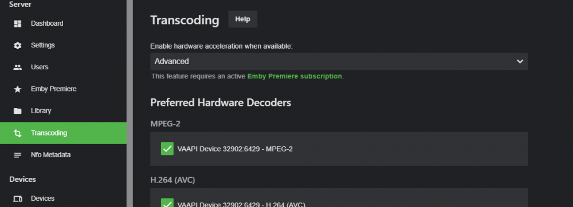Viewport: 573px width, 207px height.
Task: Click the Help button next to Transcoding
Action: coord(242,19)
